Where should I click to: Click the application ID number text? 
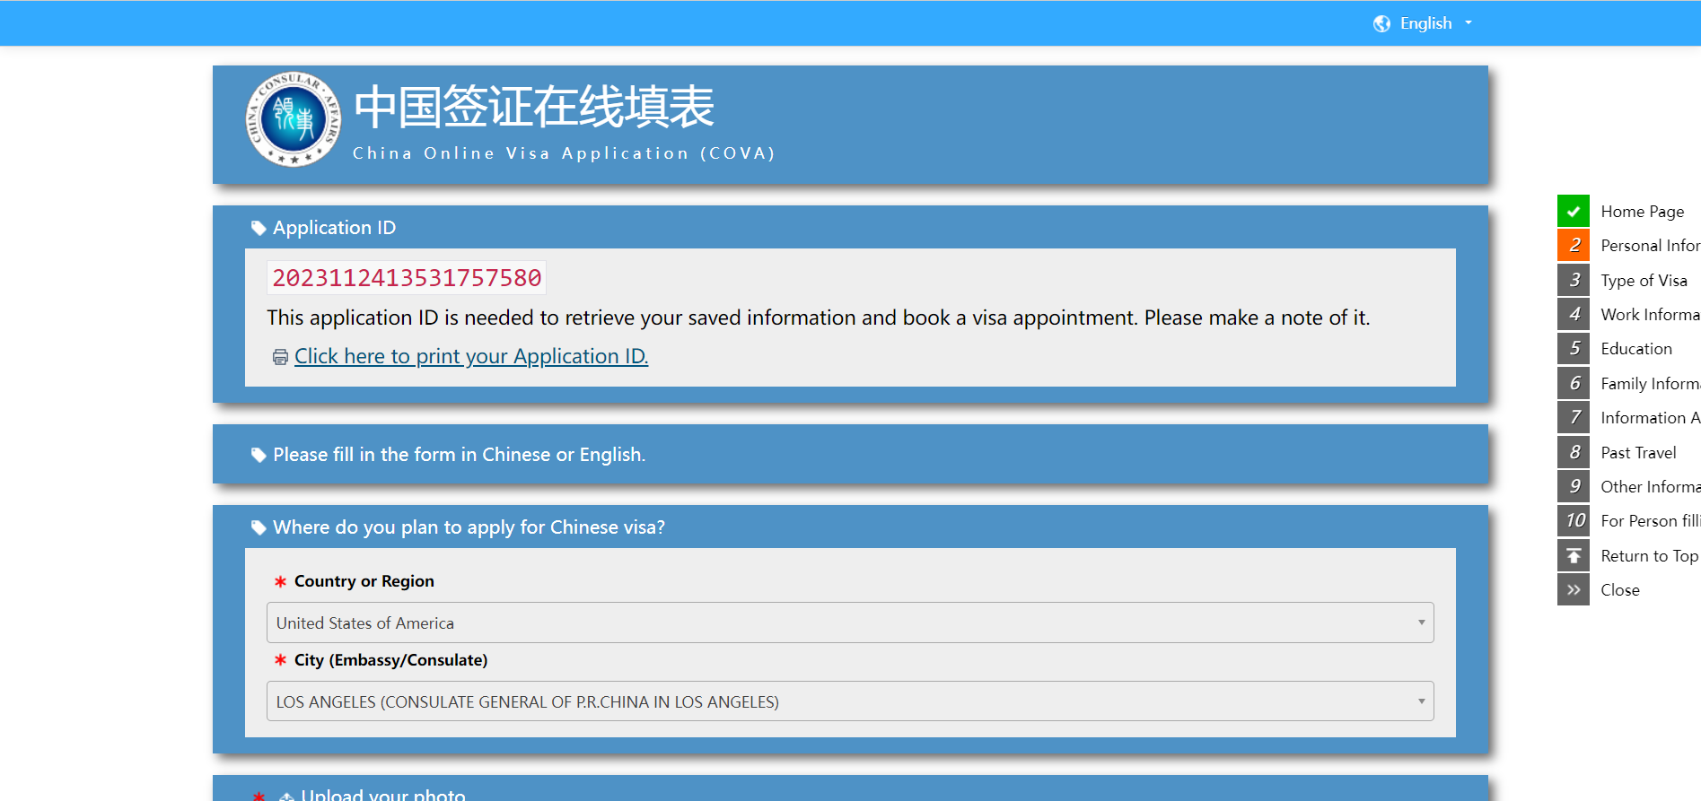[x=407, y=278]
